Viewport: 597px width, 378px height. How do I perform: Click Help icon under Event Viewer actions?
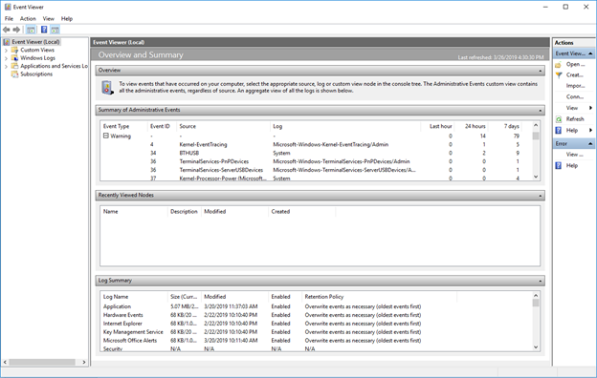click(x=558, y=131)
